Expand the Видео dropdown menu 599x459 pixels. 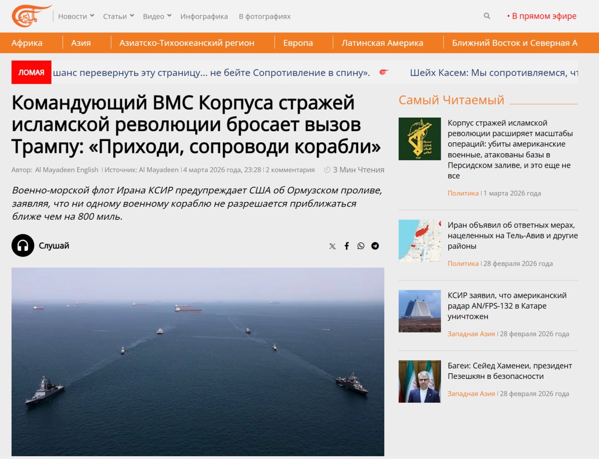157,16
